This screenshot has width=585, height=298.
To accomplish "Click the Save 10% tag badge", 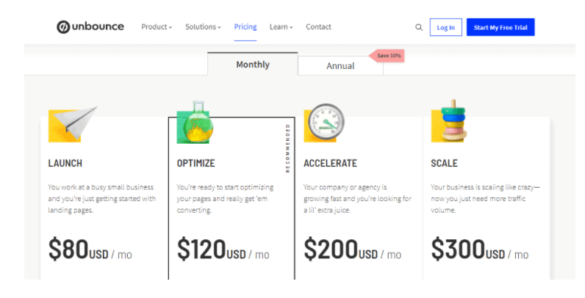I will (387, 56).
